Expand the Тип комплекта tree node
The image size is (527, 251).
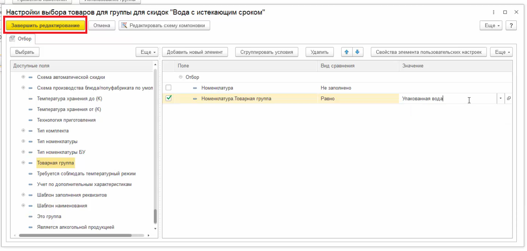point(23,131)
